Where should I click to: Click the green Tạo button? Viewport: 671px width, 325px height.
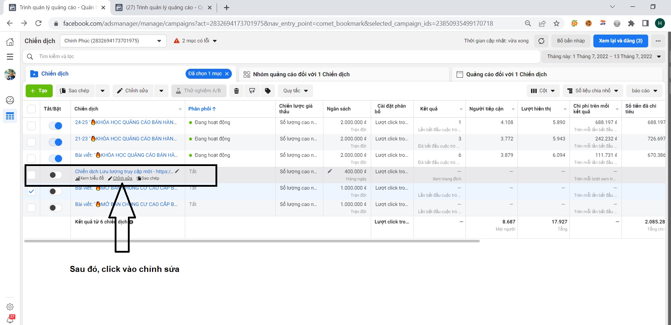pos(39,91)
